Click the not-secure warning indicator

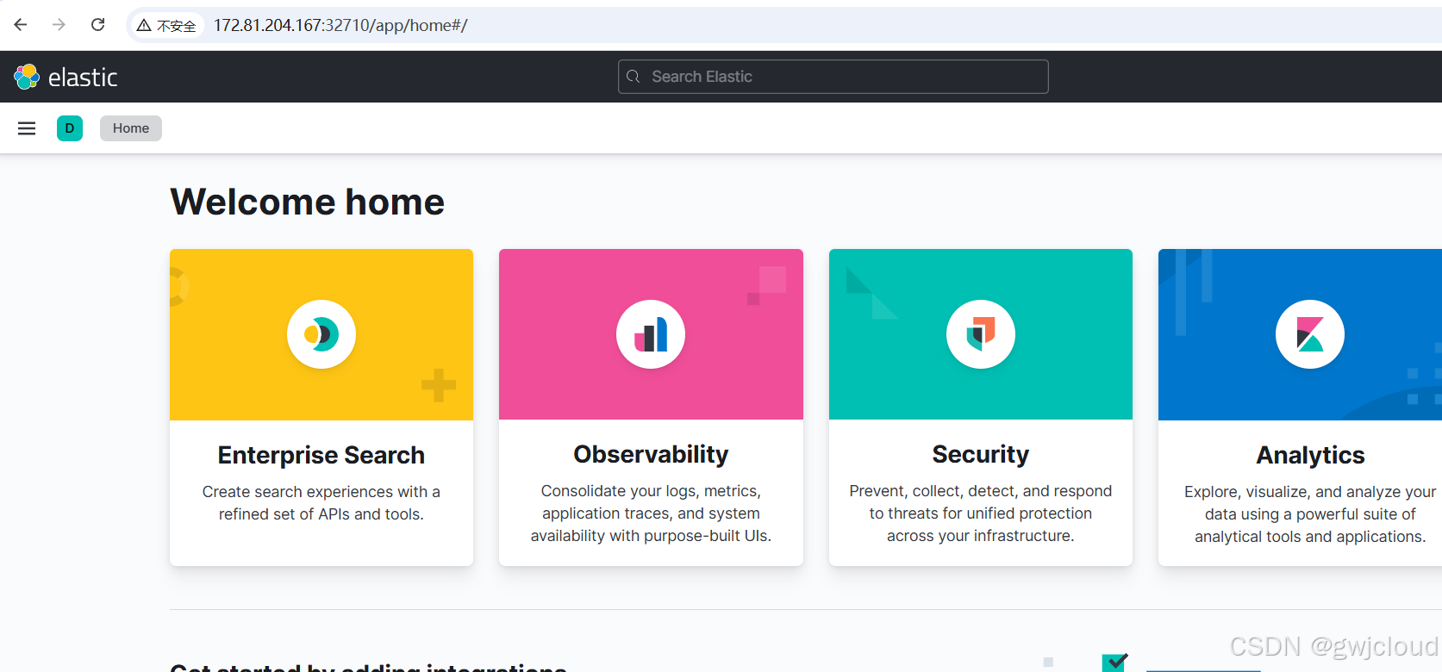pyautogui.click(x=166, y=26)
